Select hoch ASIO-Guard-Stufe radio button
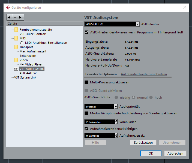Image resolution: width=192 pixels, height=163 pixels. (151, 98)
